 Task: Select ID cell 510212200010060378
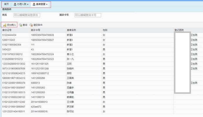[13, 83]
